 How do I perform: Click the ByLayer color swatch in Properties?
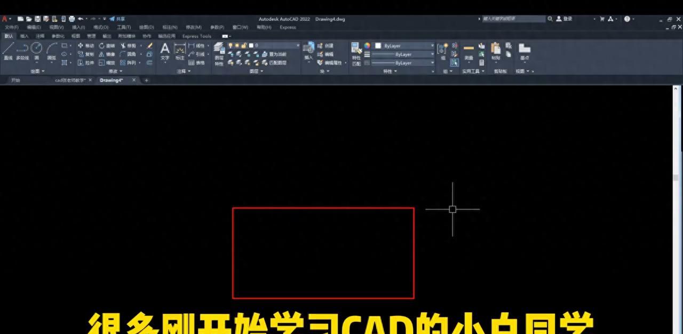tap(379, 46)
